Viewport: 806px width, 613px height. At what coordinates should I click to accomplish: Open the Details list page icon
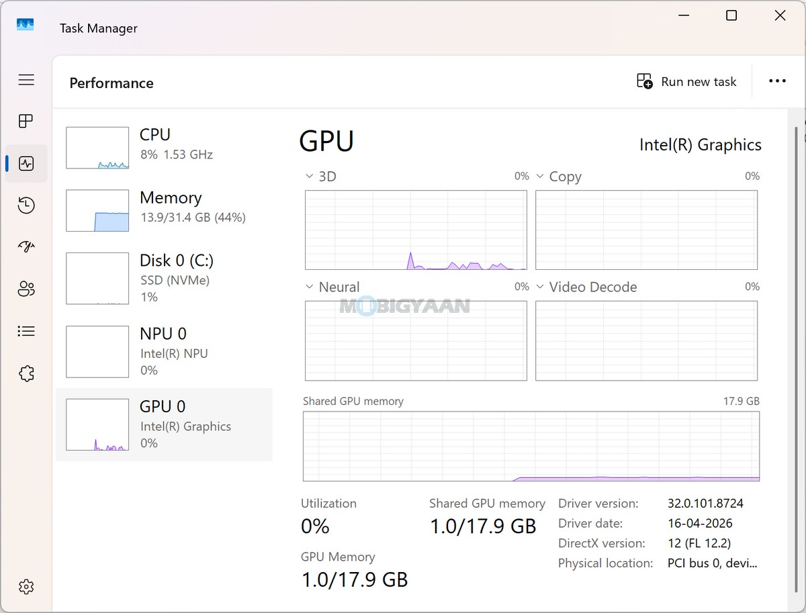(26, 331)
